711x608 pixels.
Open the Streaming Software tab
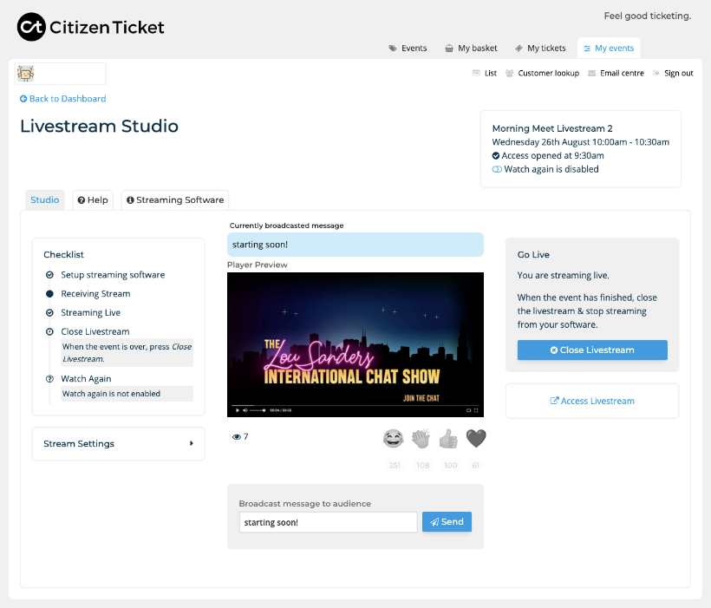coord(174,199)
